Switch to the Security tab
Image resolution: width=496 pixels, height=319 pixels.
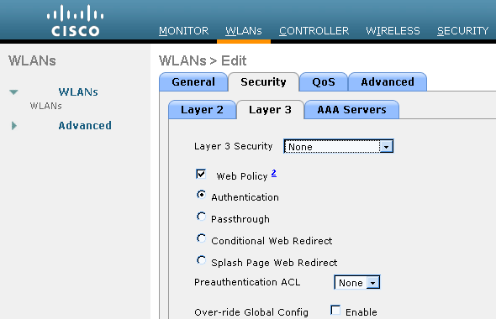263,82
